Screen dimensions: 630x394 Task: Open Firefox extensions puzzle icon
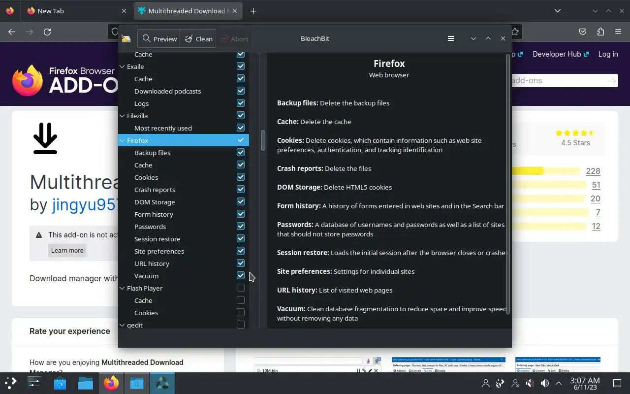click(600, 32)
